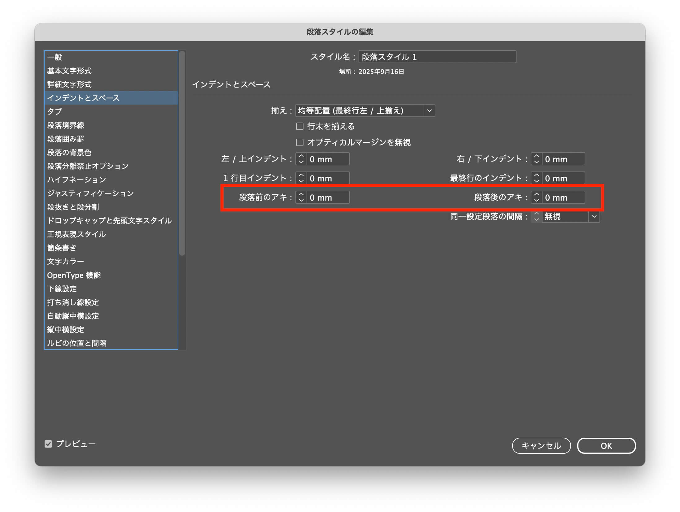Confirm with the OK button
Viewport: 680px width, 512px height.
coord(606,446)
